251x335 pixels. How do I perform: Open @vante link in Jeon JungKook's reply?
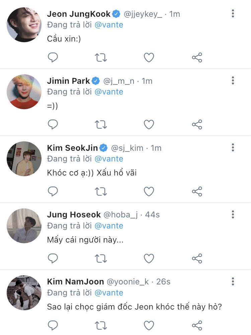(109, 25)
